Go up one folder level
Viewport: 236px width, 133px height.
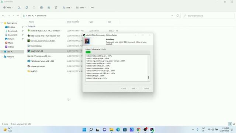[18, 16]
